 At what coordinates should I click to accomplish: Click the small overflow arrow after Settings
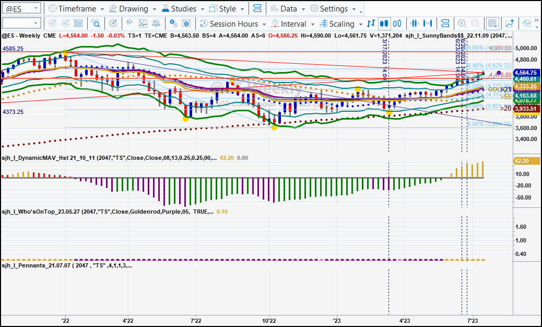(x=361, y=11)
